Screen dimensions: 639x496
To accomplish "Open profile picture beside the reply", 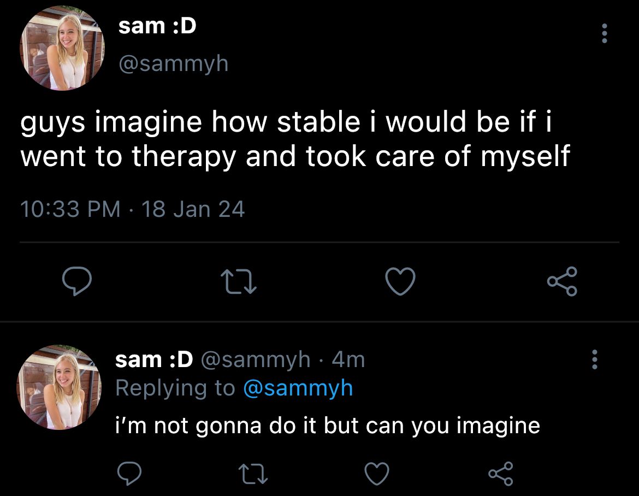I will point(58,387).
